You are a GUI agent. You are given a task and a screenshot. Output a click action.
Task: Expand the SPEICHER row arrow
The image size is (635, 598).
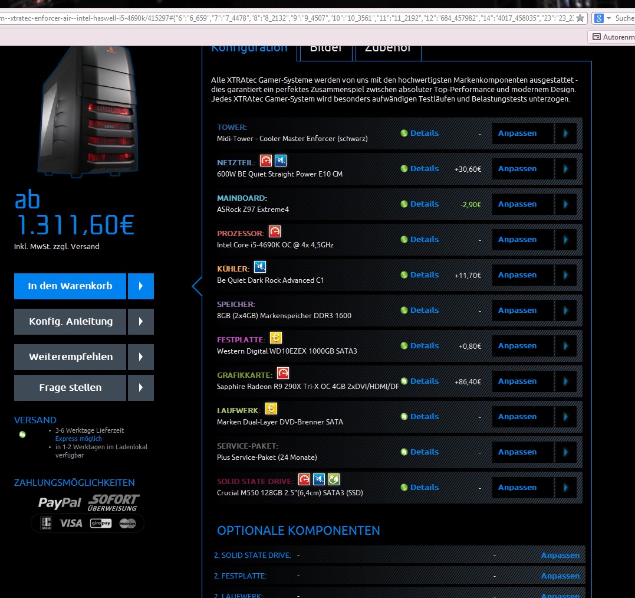click(566, 310)
